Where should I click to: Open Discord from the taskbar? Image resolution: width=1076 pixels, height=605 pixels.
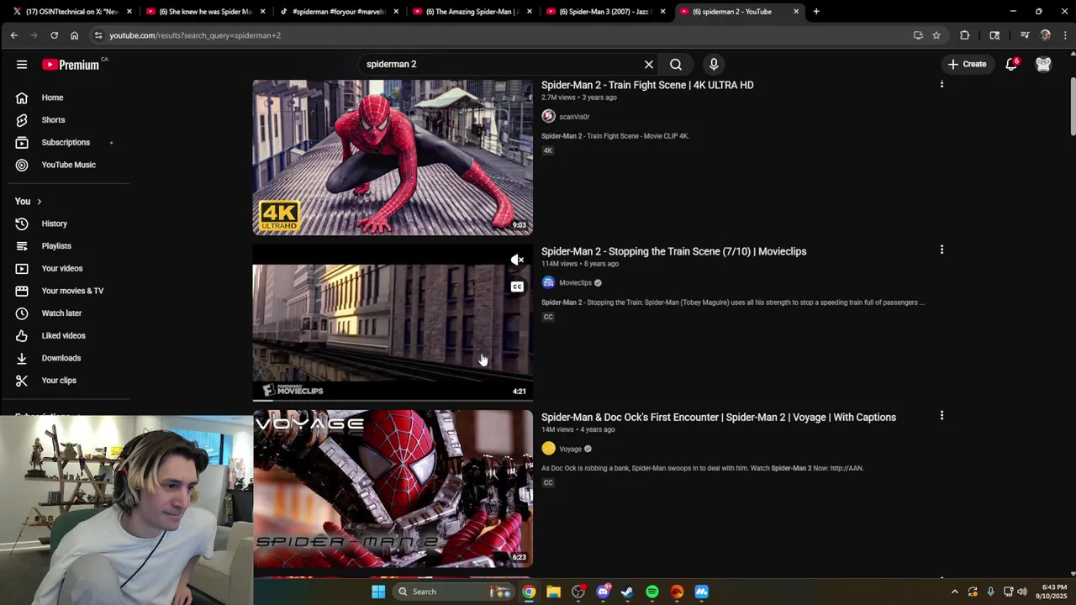603,592
